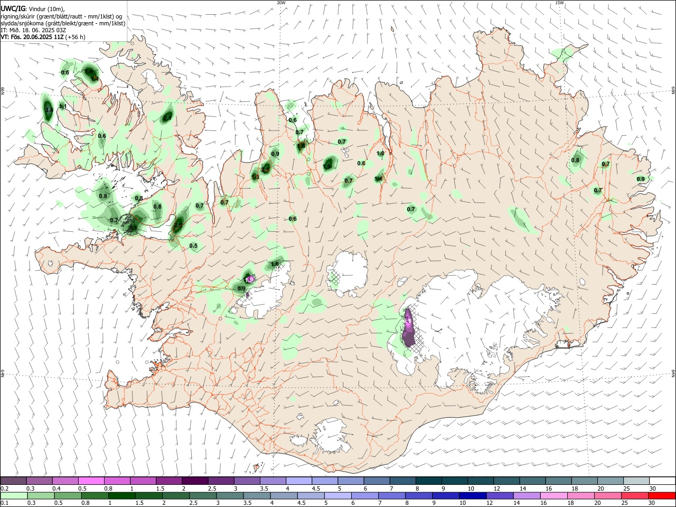Click the pale green 0.1 rain legend swatch
Viewport: 676px width, 507px height.
pyautogui.click(x=13, y=496)
